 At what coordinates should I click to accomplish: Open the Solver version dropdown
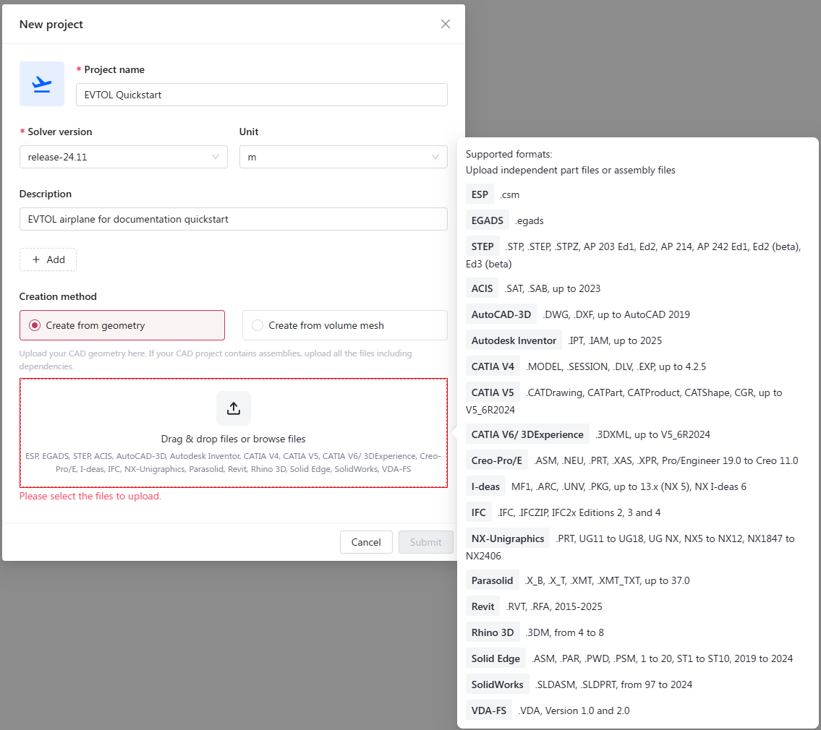point(123,157)
